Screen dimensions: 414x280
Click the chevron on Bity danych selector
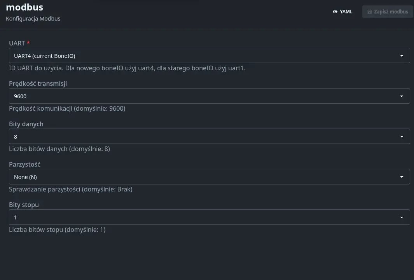click(x=402, y=136)
